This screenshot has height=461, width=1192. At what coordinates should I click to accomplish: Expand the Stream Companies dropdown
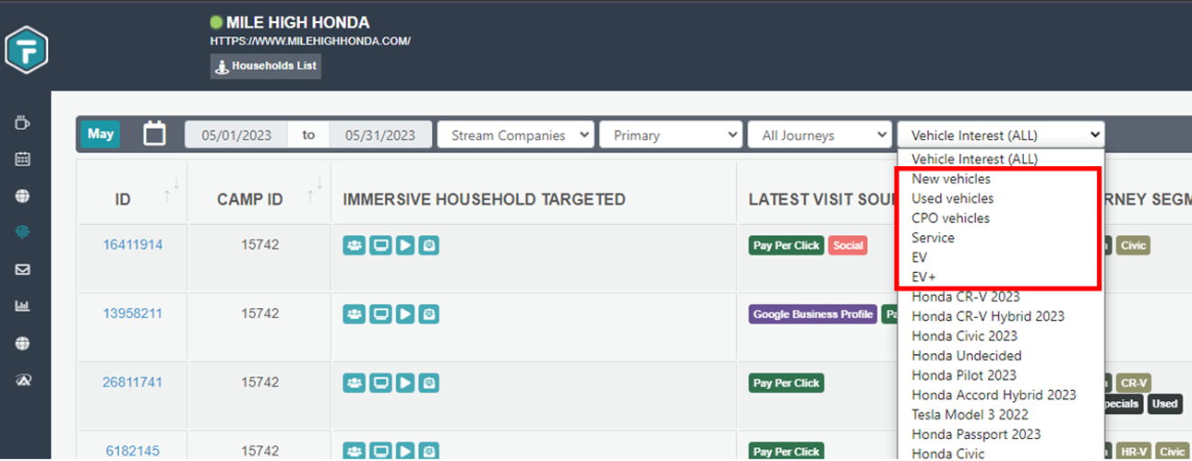[515, 136]
